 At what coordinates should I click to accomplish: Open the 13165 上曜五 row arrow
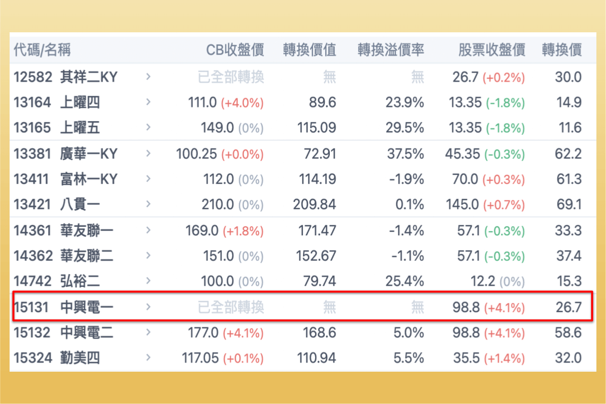148,128
